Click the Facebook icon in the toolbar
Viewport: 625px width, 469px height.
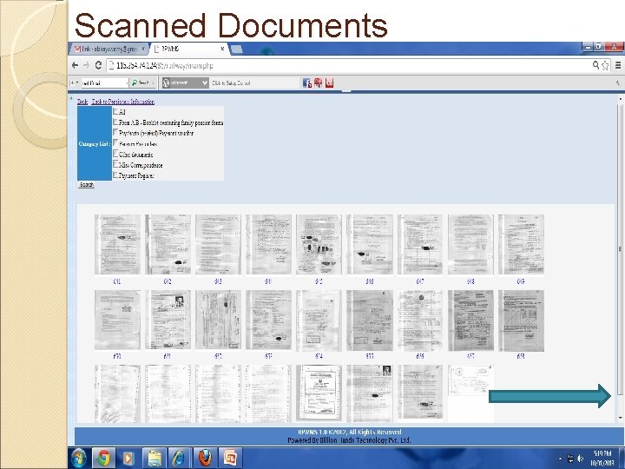click(307, 83)
